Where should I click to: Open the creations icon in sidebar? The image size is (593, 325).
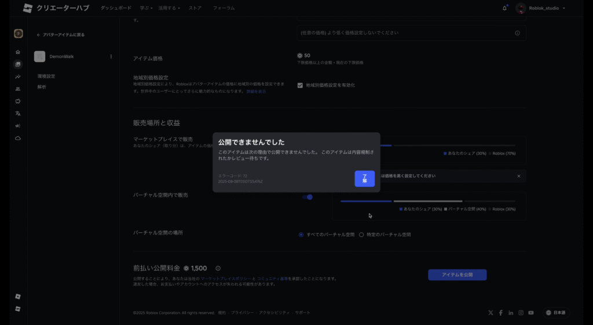pos(18,64)
